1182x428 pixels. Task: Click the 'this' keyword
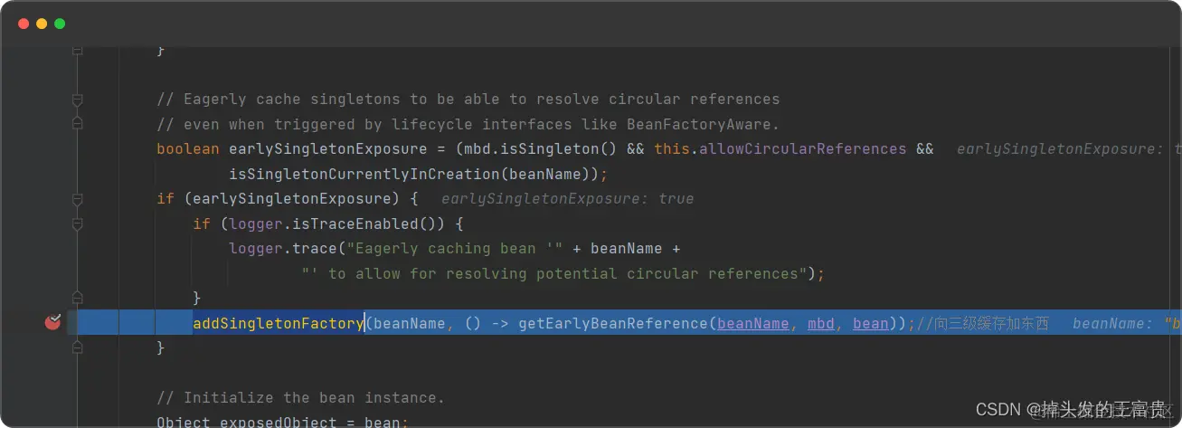tap(672, 148)
